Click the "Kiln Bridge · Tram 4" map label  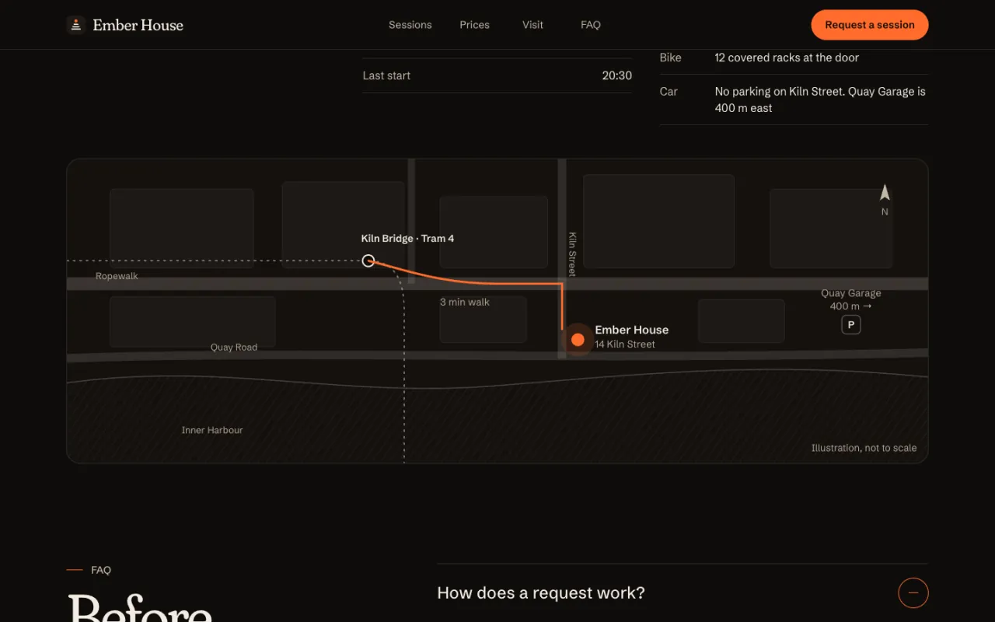pyautogui.click(x=407, y=239)
